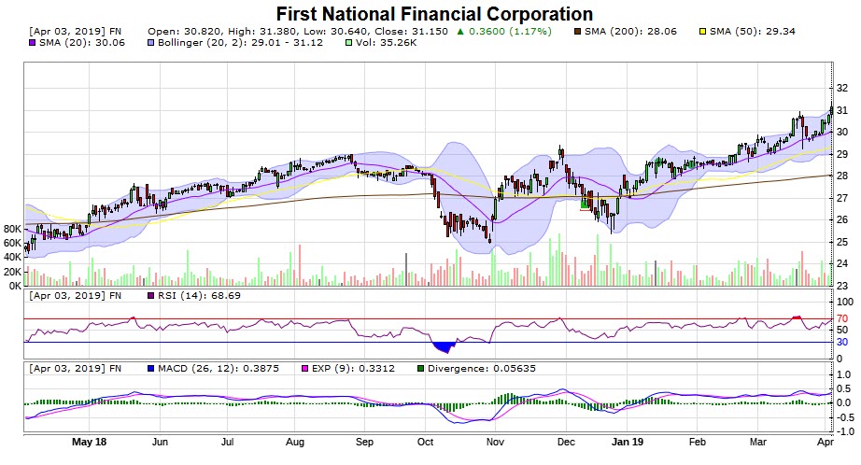The width and height of the screenshot is (861, 465).
Task: Click the 'SMA (20): 30.06' label
Action: [82, 43]
